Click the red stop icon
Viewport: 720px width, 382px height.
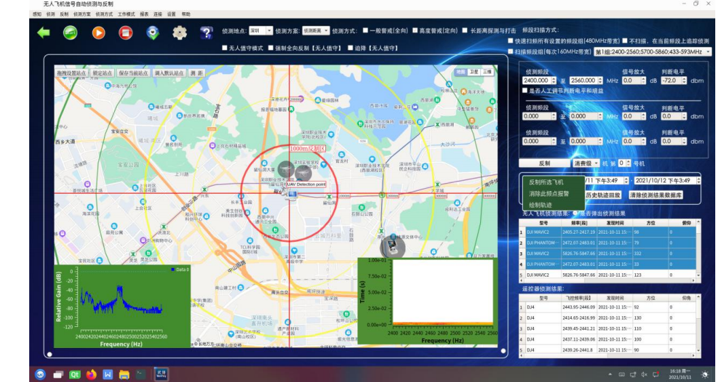point(126,33)
